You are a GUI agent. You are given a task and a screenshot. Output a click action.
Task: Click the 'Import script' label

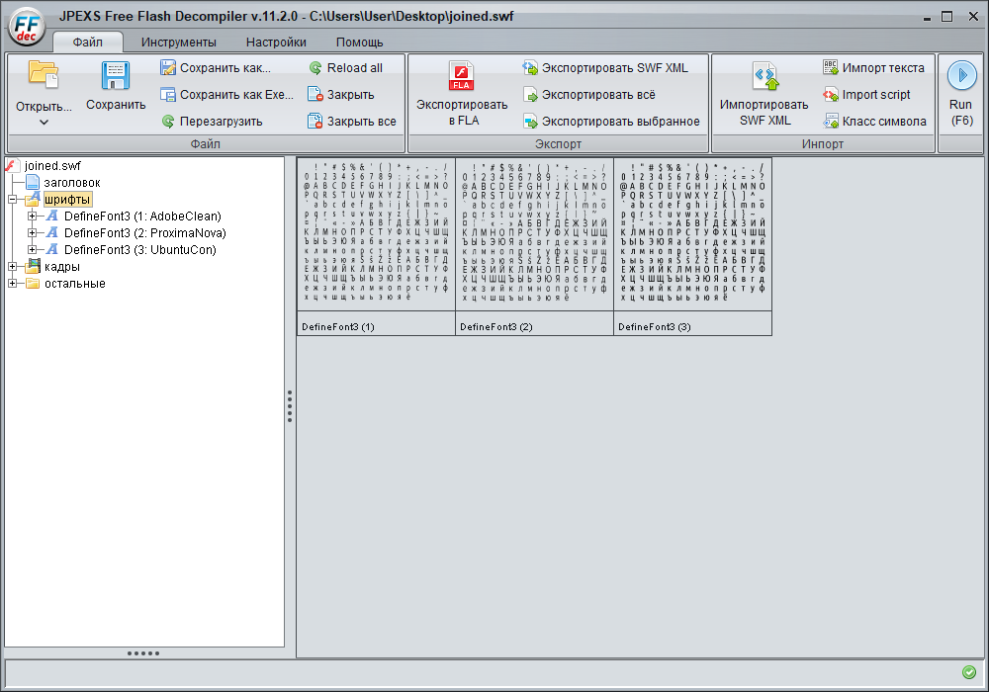pos(876,95)
